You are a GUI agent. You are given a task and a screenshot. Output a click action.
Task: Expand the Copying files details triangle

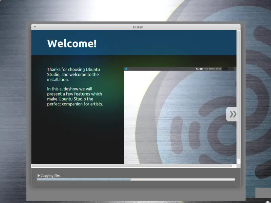coord(39,176)
